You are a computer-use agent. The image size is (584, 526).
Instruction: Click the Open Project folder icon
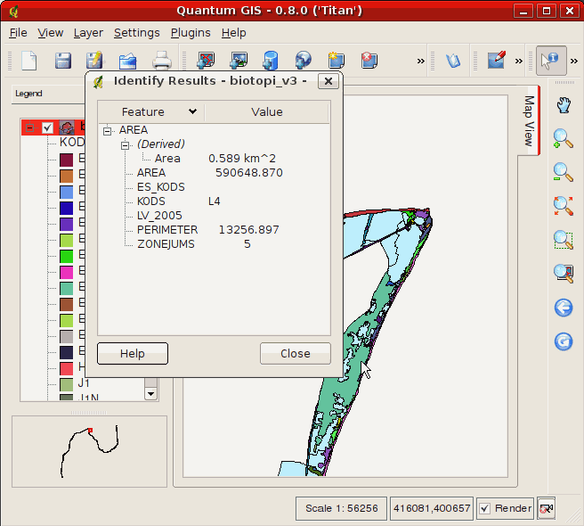128,62
